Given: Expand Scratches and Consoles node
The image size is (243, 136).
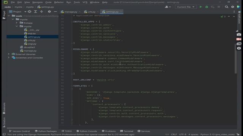Looking at the screenshot, I should (9, 58).
